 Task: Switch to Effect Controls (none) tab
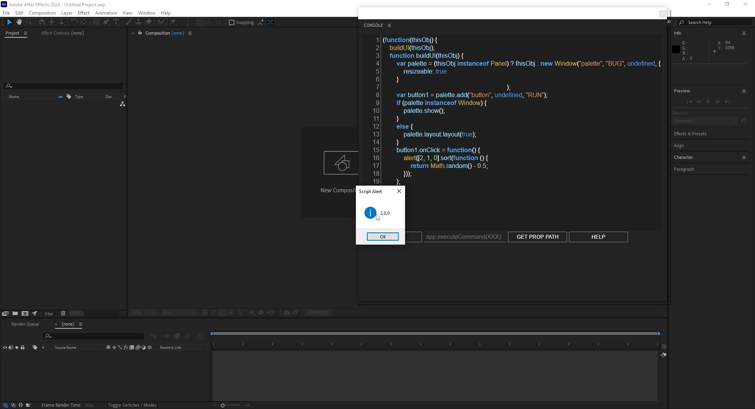coord(63,33)
